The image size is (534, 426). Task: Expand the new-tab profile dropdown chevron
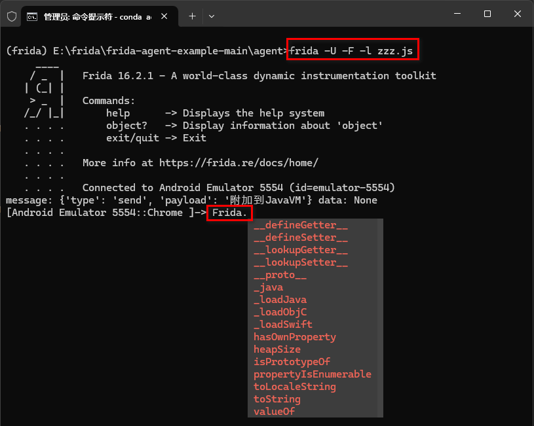click(x=212, y=16)
